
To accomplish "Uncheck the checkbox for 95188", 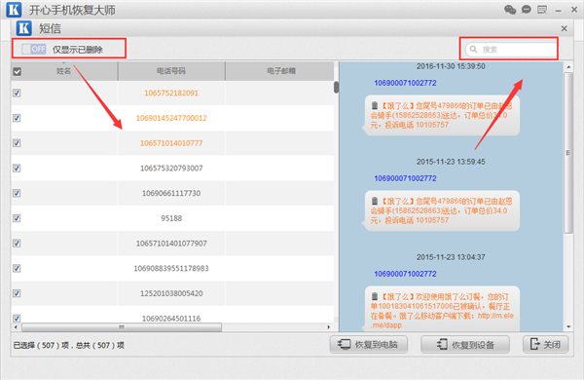I will [x=17, y=218].
